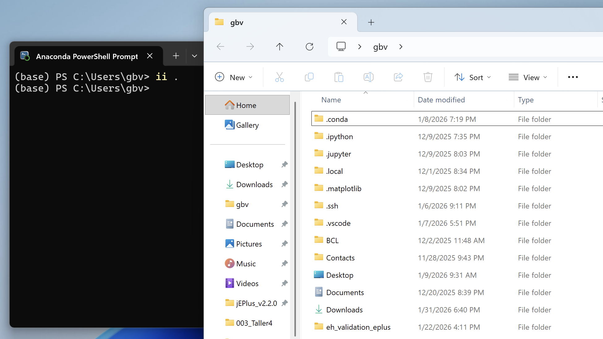Toggle the pin next to Music
Image resolution: width=603 pixels, height=339 pixels.
tap(284, 264)
